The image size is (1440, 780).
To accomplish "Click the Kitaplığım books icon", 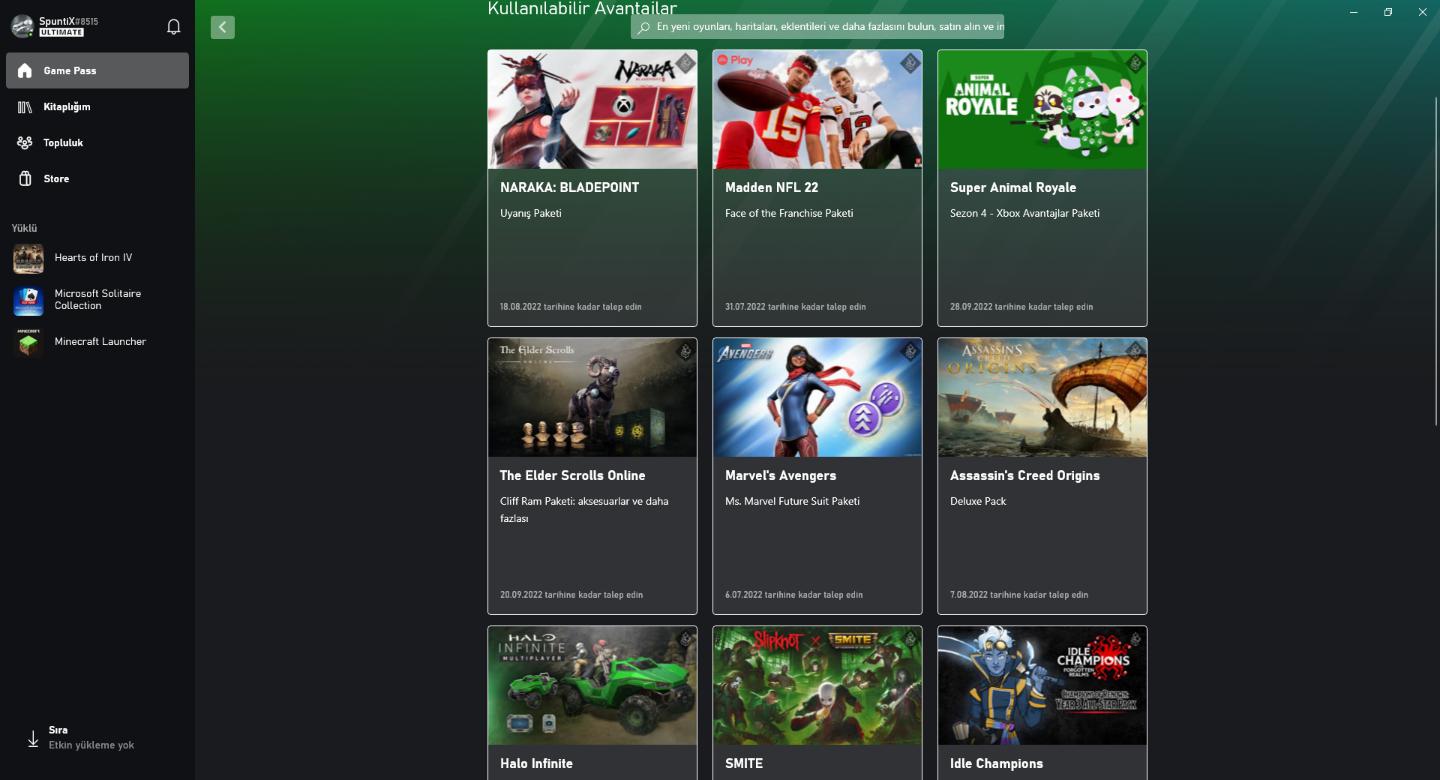I will tap(25, 107).
